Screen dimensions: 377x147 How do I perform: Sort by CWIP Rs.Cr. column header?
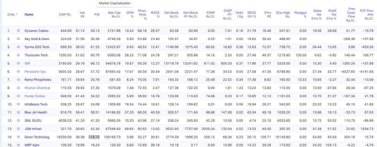point(210,14)
